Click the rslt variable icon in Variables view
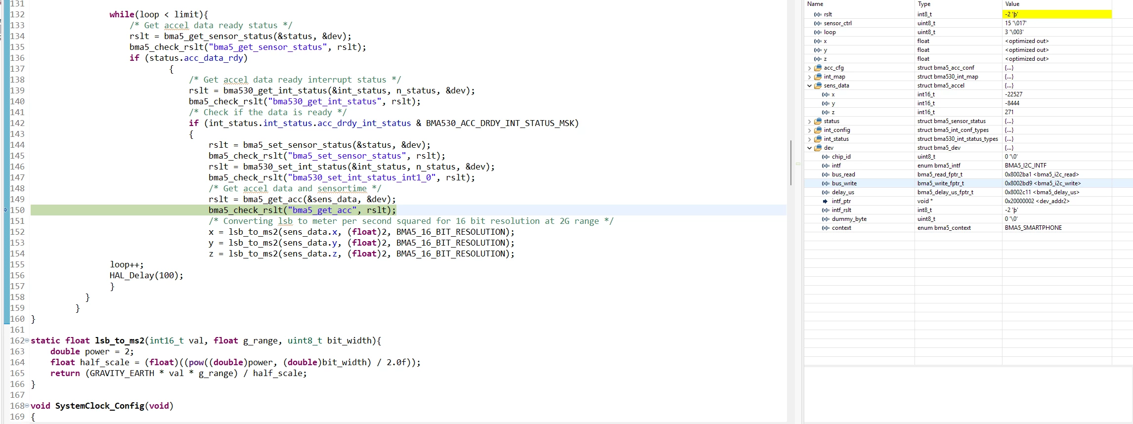 click(x=818, y=14)
